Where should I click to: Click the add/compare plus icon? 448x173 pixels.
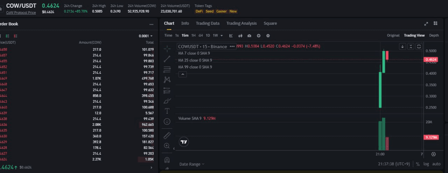pyautogui.click(x=259, y=36)
